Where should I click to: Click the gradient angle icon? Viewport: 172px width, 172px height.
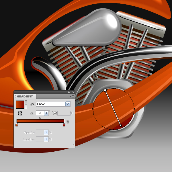32,113
